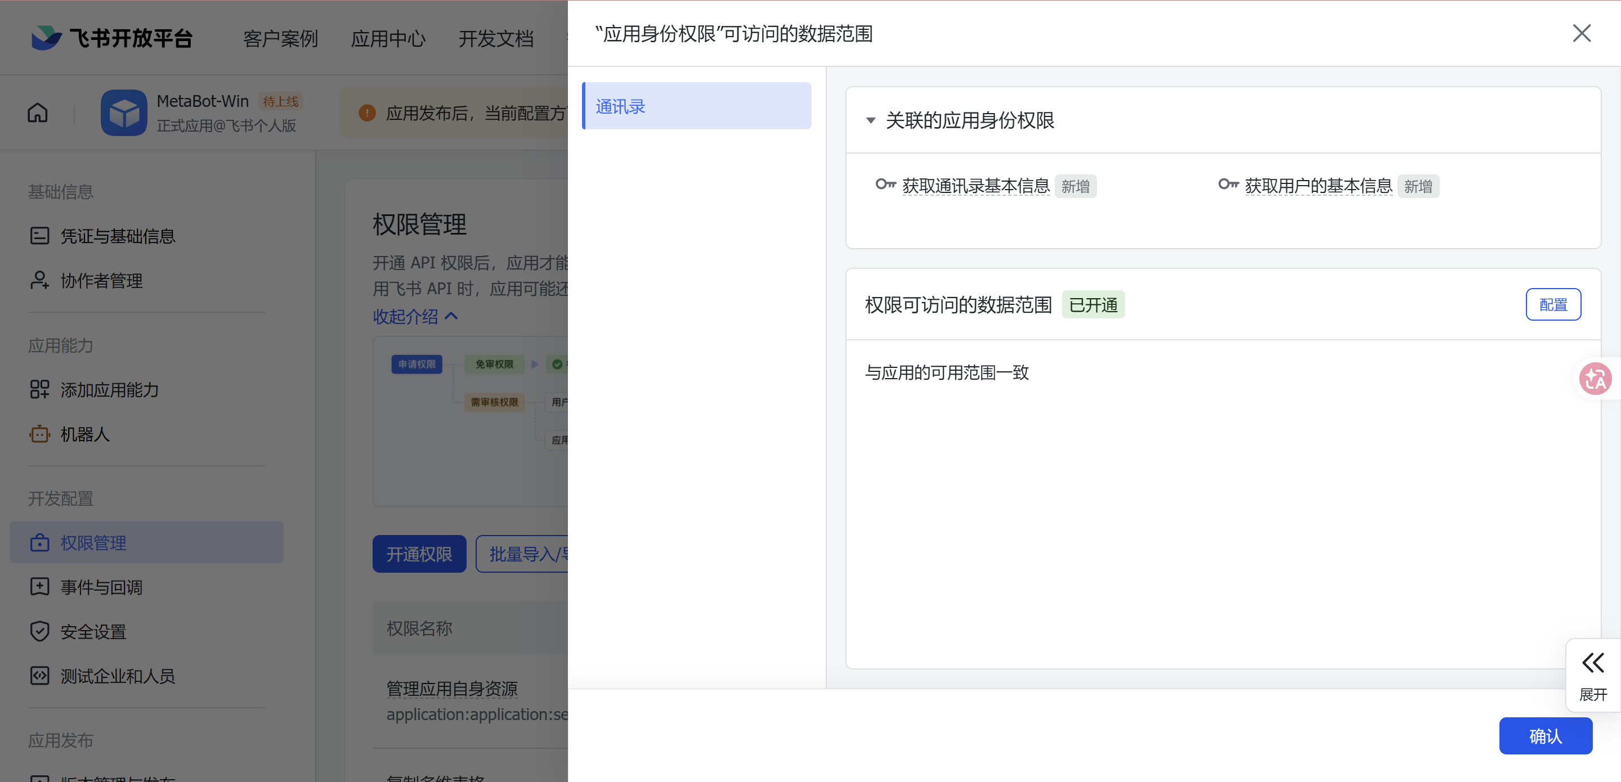The image size is (1621, 782).
Task: Click key icon beside 获取用户的基本信息
Action: [x=1228, y=185]
